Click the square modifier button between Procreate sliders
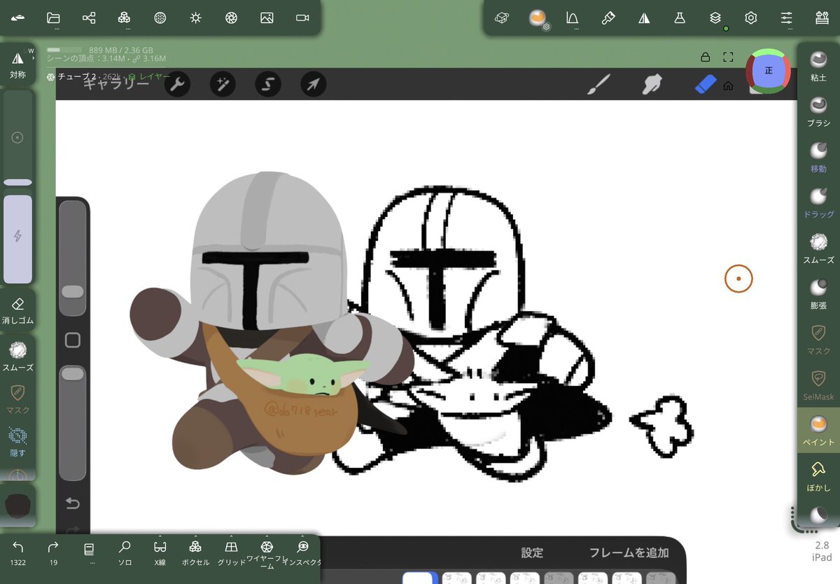The width and height of the screenshot is (840, 584). [x=73, y=340]
